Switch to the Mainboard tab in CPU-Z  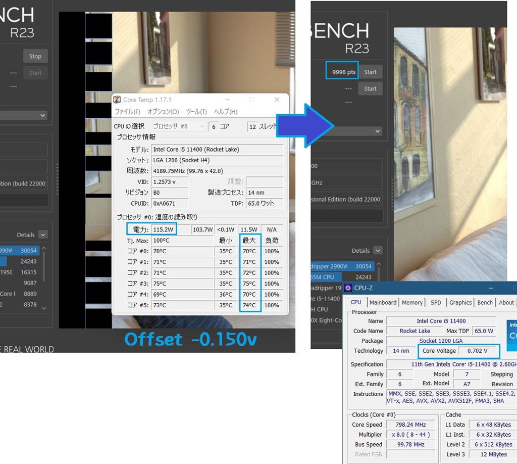(x=383, y=303)
